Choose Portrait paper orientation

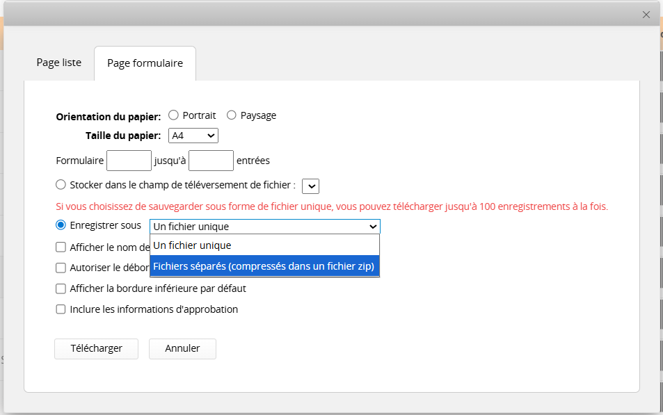pos(174,115)
